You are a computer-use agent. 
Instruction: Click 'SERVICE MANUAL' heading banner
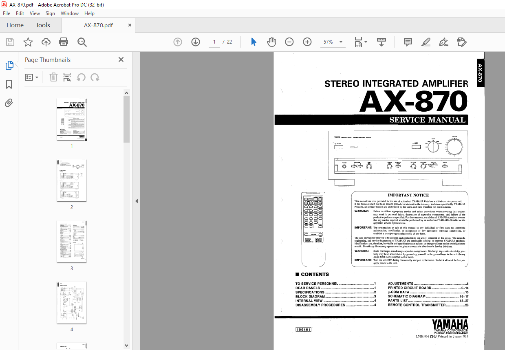pos(371,120)
